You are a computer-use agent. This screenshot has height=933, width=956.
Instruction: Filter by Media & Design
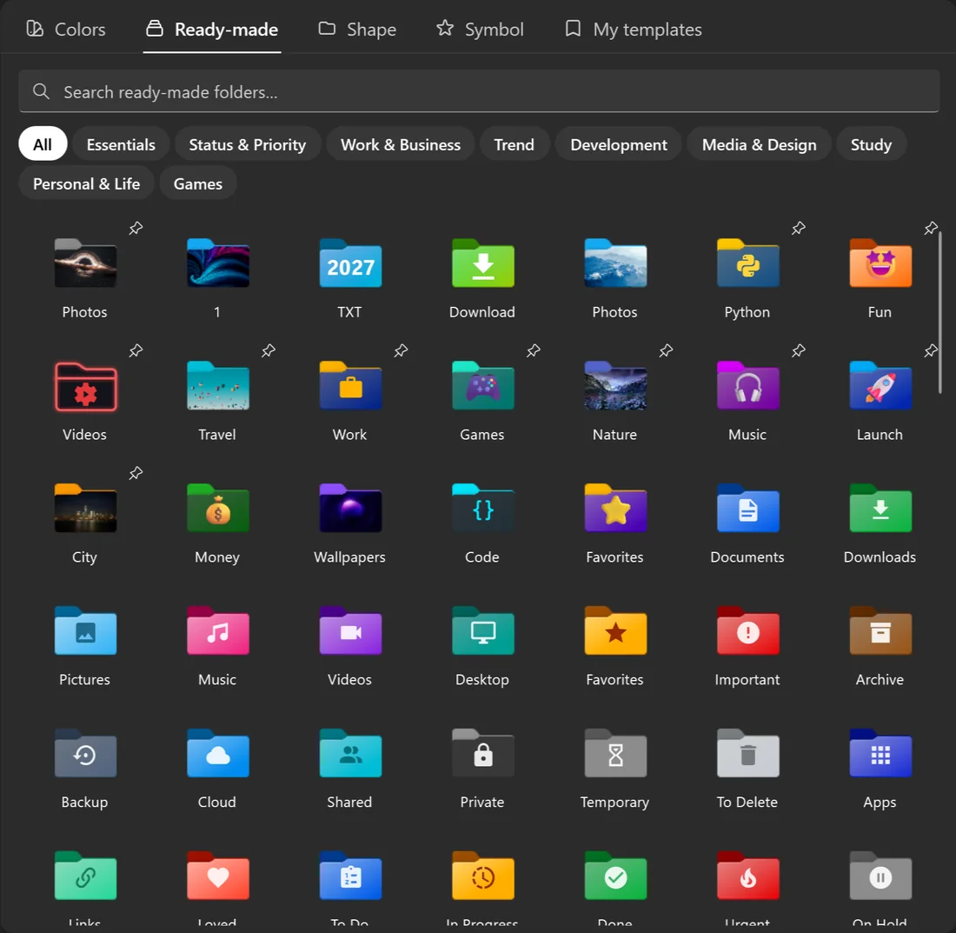[x=759, y=144]
